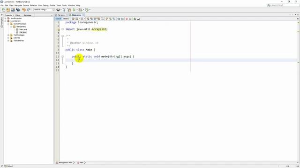Switch to History view button
The image size is (300, 168).
pyautogui.click(x=66, y=19)
